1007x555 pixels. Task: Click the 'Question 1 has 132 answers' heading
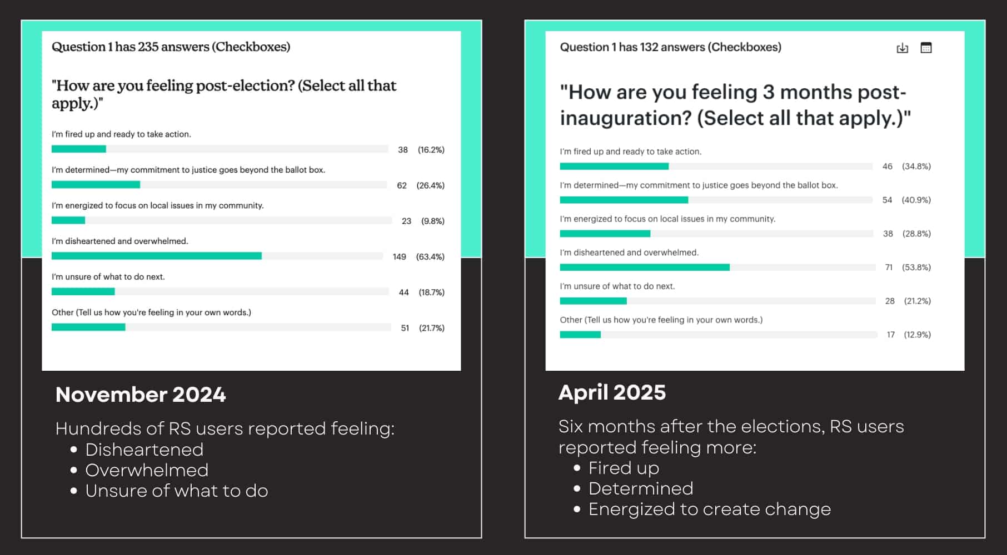[670, 47]
